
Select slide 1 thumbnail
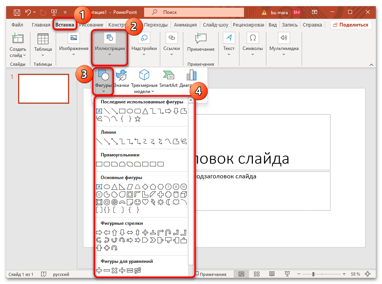(x=43, y=89)
